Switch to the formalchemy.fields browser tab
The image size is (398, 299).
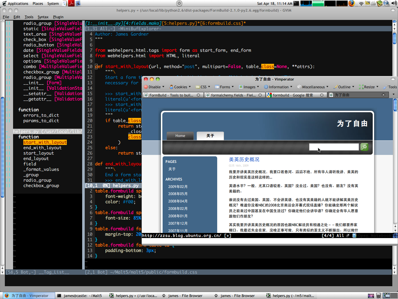click(235, 95)
